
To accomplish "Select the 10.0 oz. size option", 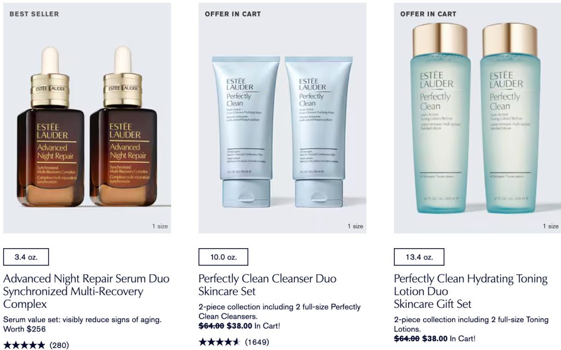I will 224,257.
